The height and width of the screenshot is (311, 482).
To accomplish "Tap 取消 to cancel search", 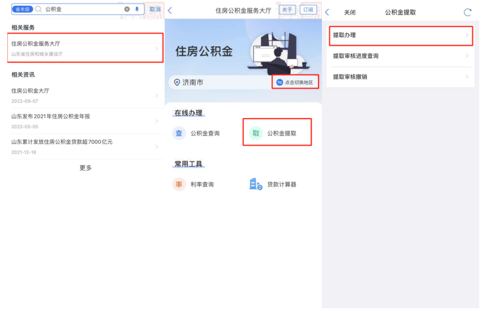I will click(155, 9).
